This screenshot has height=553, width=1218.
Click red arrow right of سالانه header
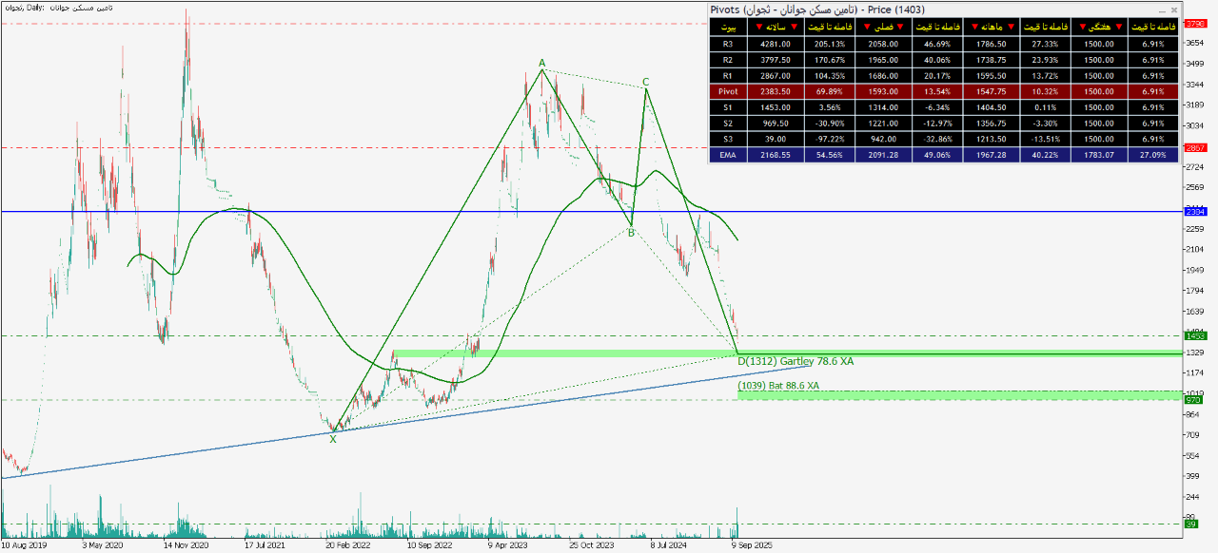pos(795,27)
